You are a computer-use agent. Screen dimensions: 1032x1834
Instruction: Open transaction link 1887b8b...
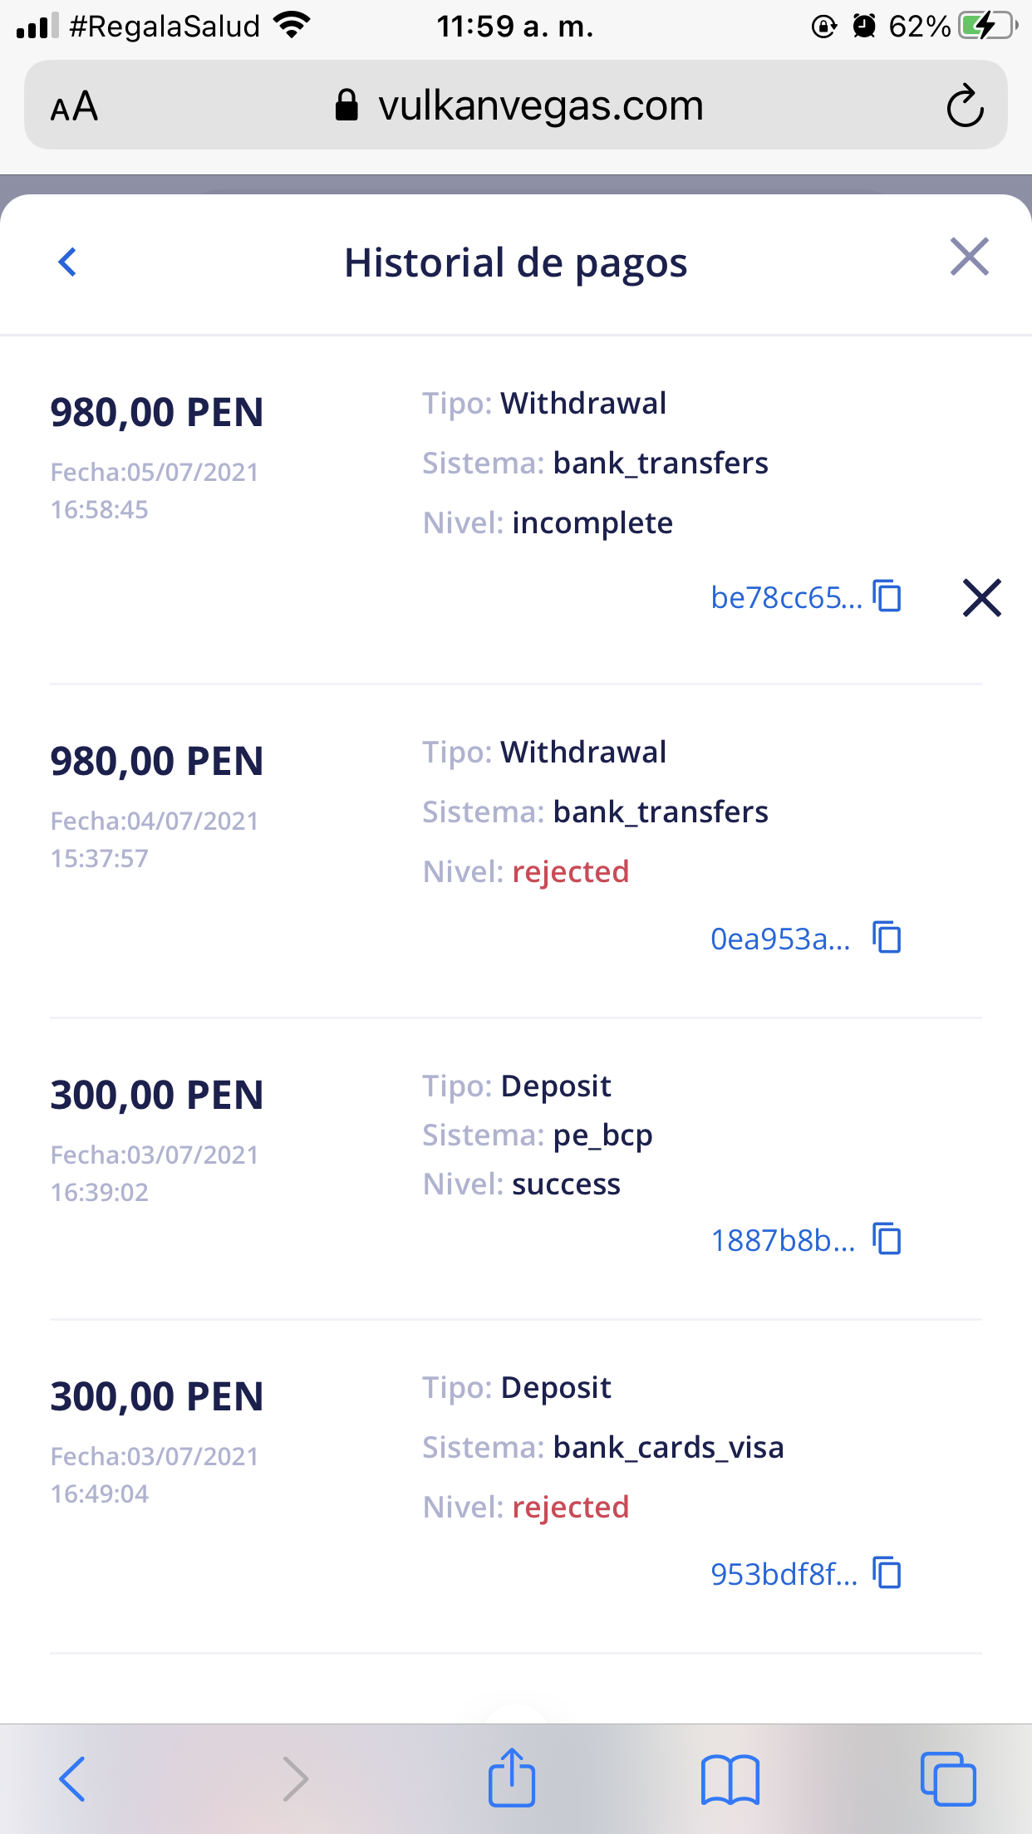[783, 1241]
